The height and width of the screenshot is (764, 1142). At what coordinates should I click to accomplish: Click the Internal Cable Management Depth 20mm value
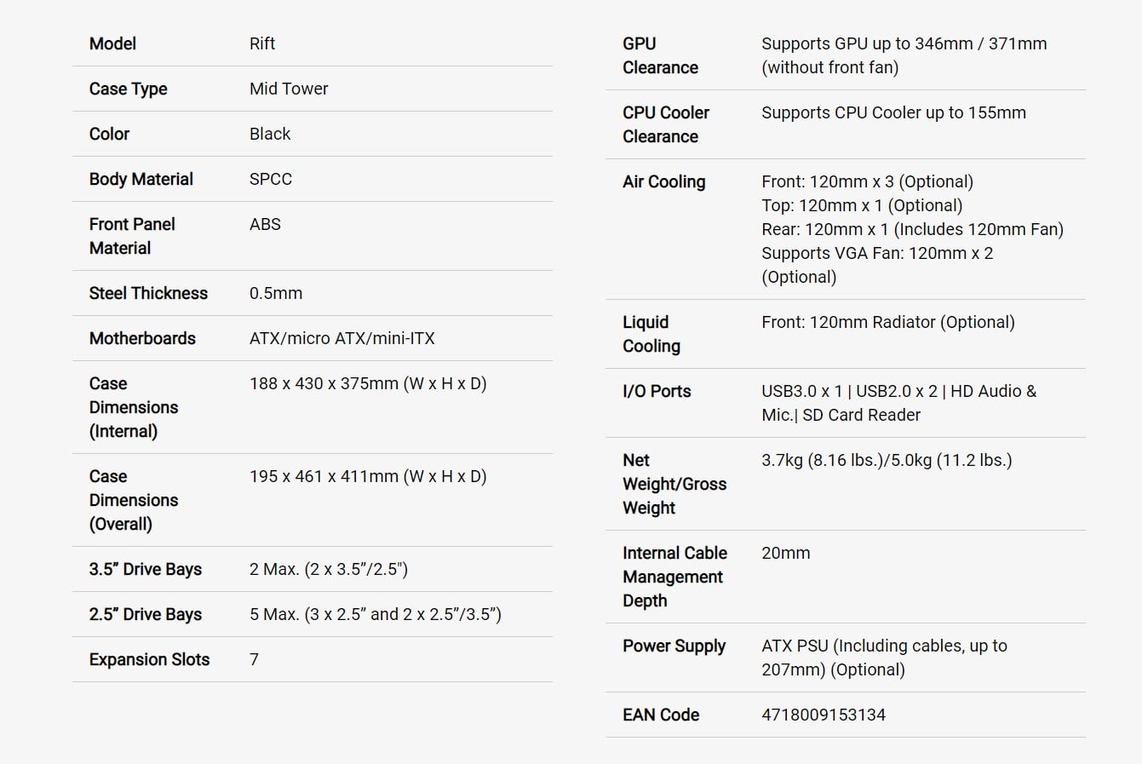point(786,553)
